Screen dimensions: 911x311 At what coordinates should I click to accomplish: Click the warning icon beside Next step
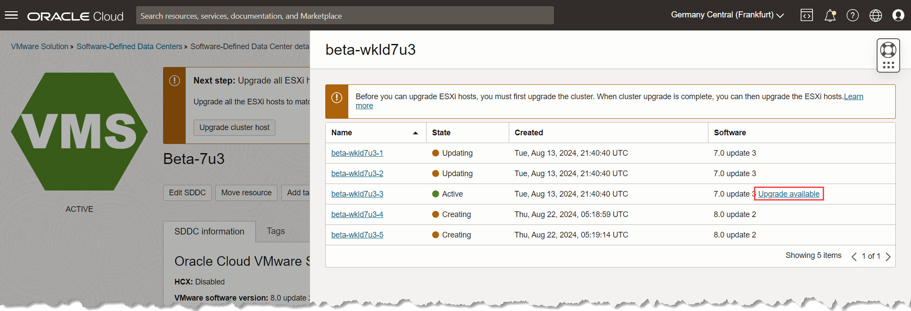[x=174, y=80]
